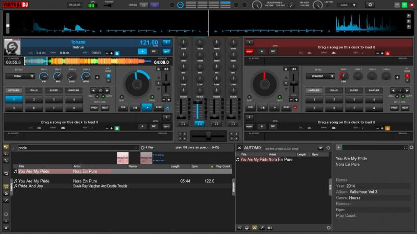Image resolution: width=417 pixels, height=234 pixels.
Task: Select the left deck HOTCUES pad tab
Action: pos(14,90)
